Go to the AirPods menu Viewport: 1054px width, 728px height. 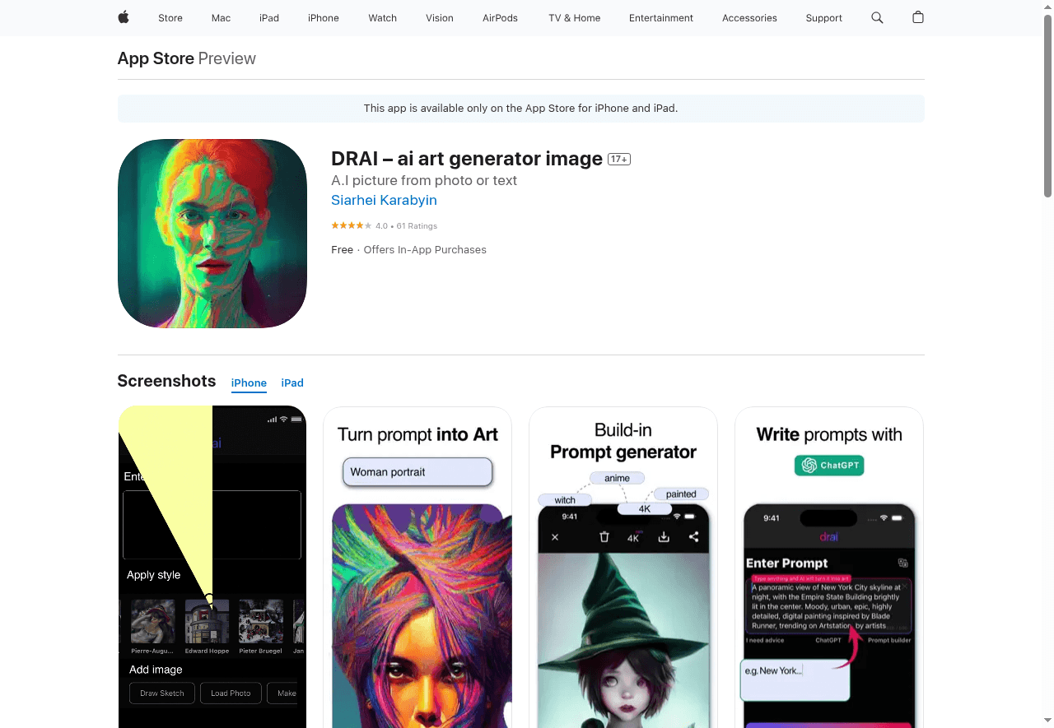pos(500,17)
